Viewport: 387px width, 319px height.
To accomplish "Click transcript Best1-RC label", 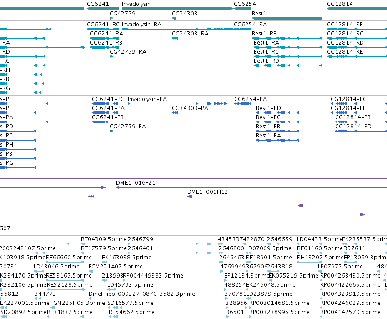I will coord(266,52).
